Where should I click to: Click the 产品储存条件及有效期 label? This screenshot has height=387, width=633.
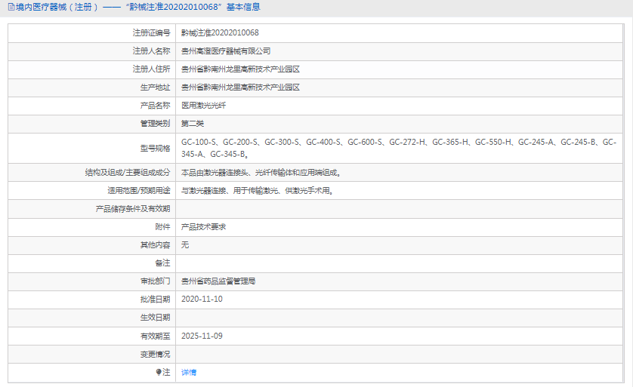133,209
